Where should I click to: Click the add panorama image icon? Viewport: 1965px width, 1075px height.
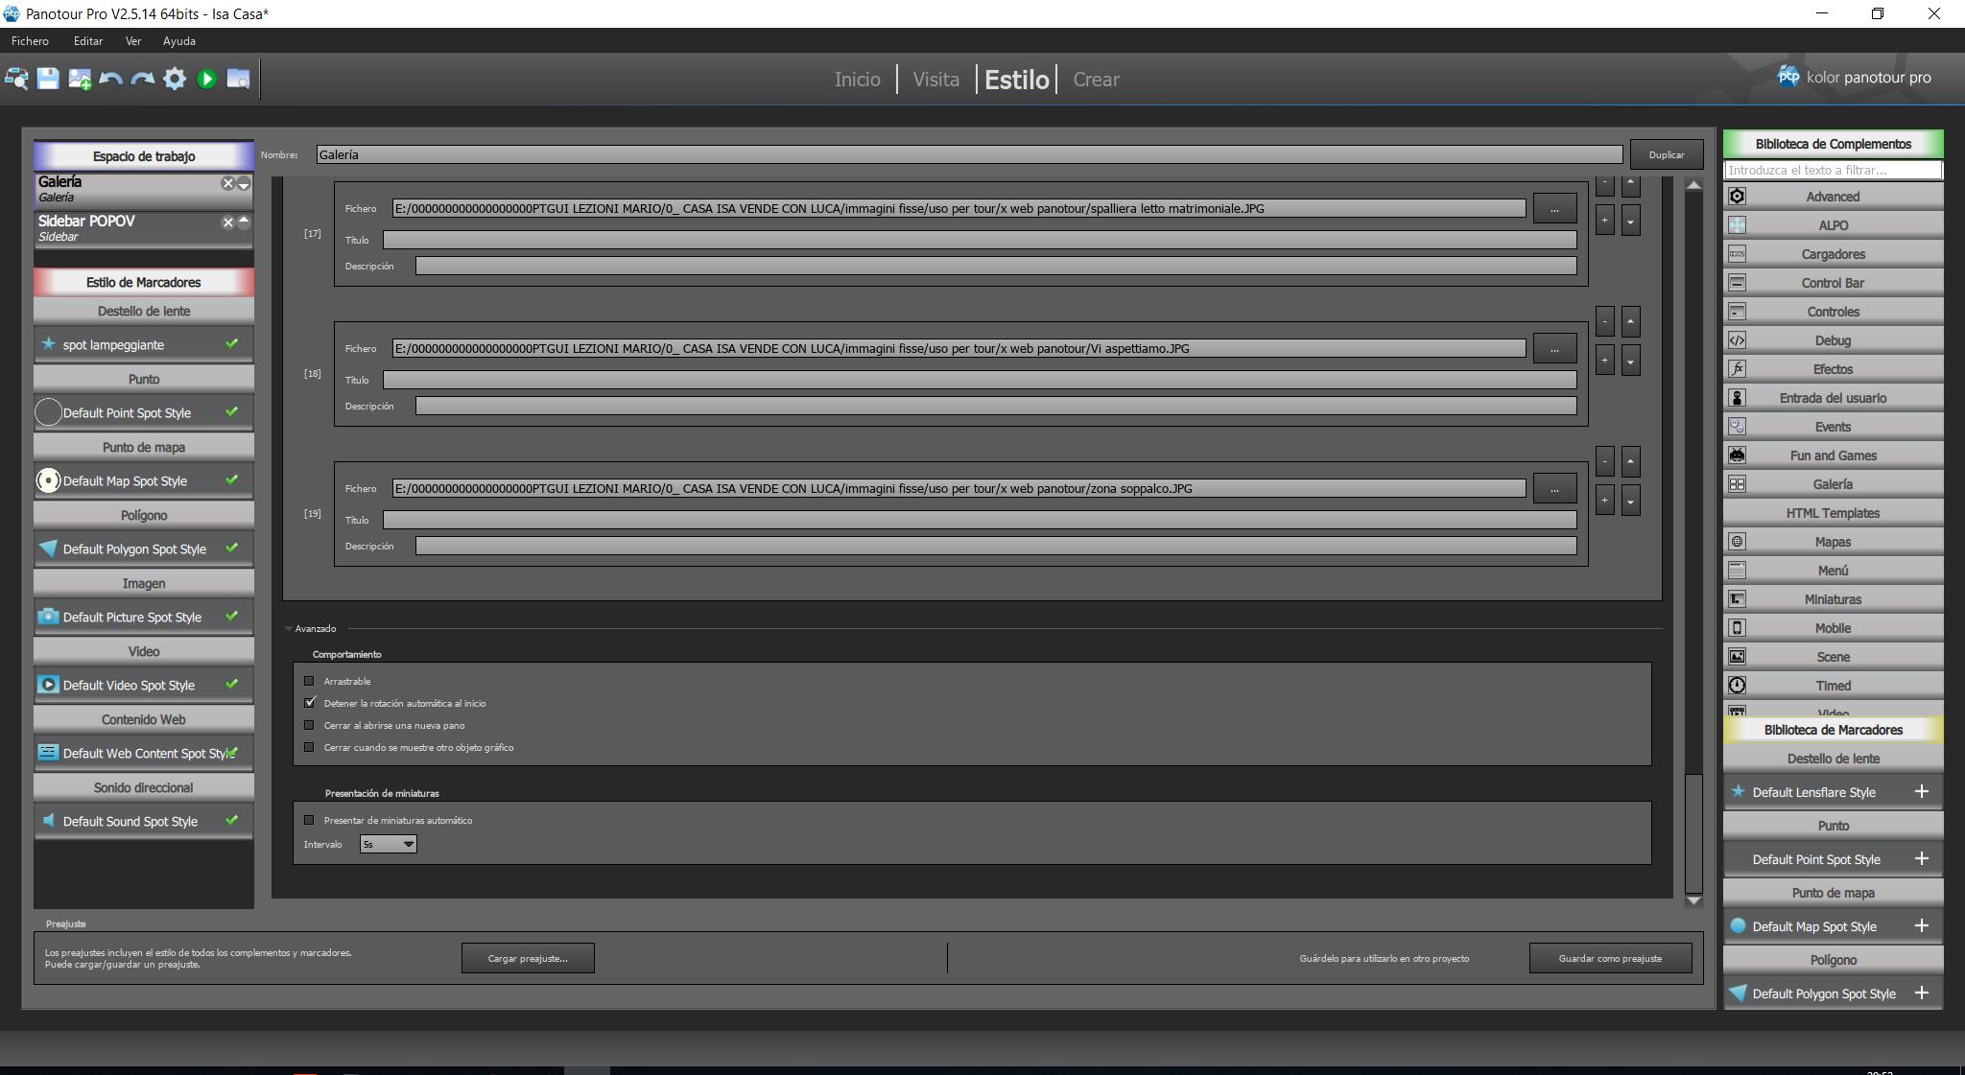pos(80,79)
